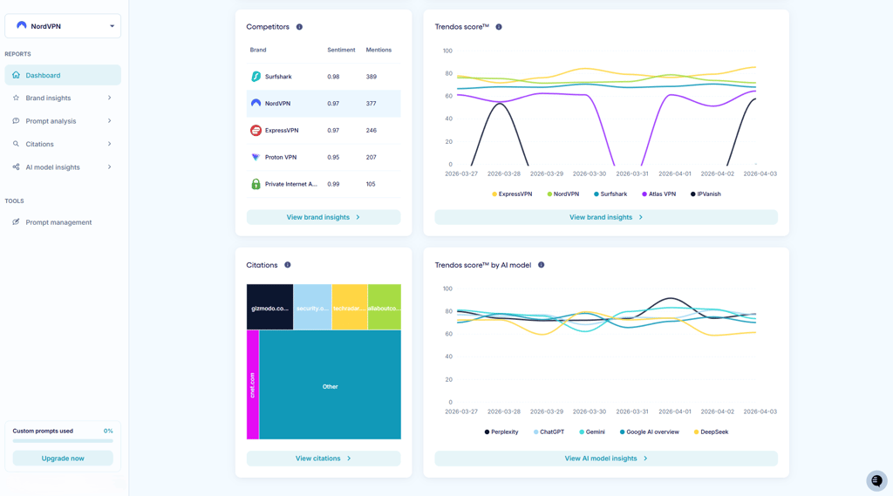The width and height of the screenshot is (893, 496).
Task: Toggle Gemini legend item
Action: click(x=592, y=432)
